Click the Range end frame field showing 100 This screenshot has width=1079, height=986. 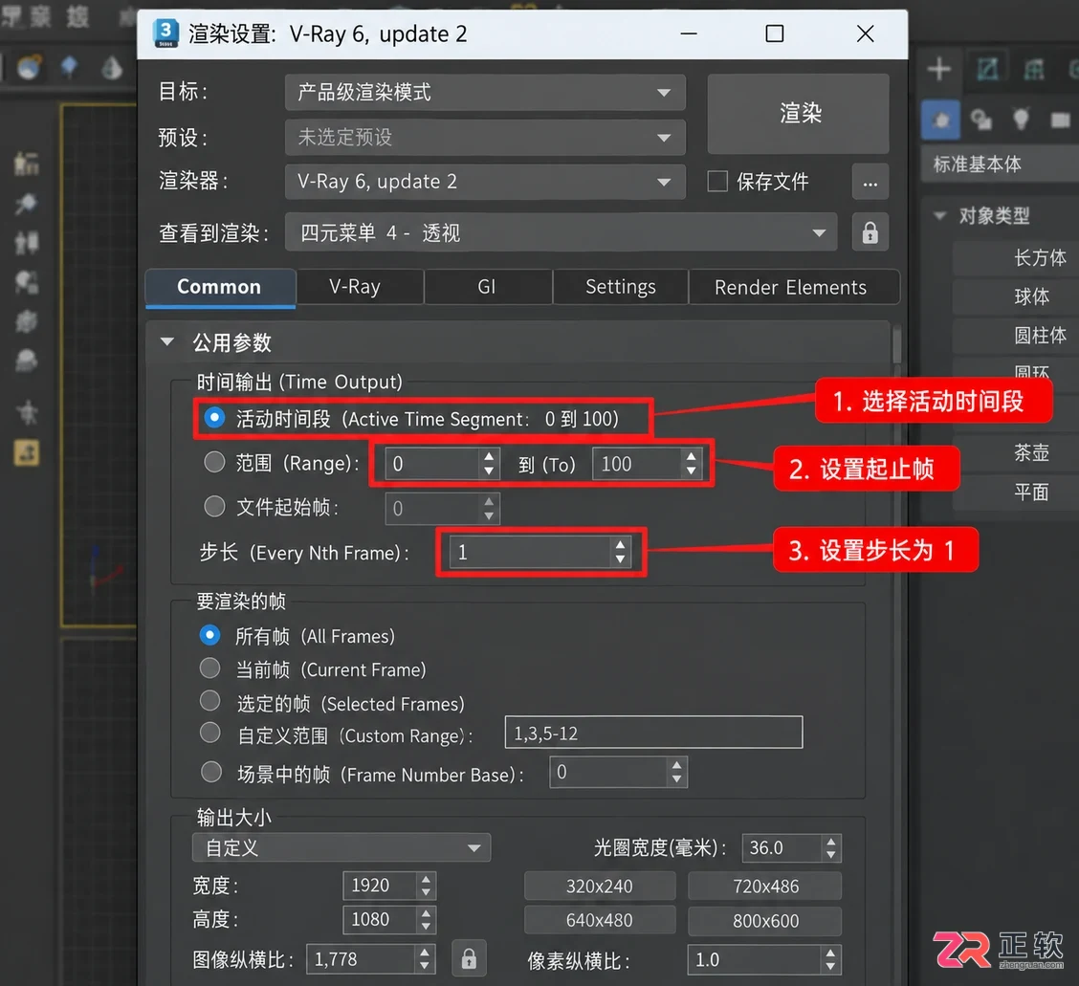(x=637, y=464)
